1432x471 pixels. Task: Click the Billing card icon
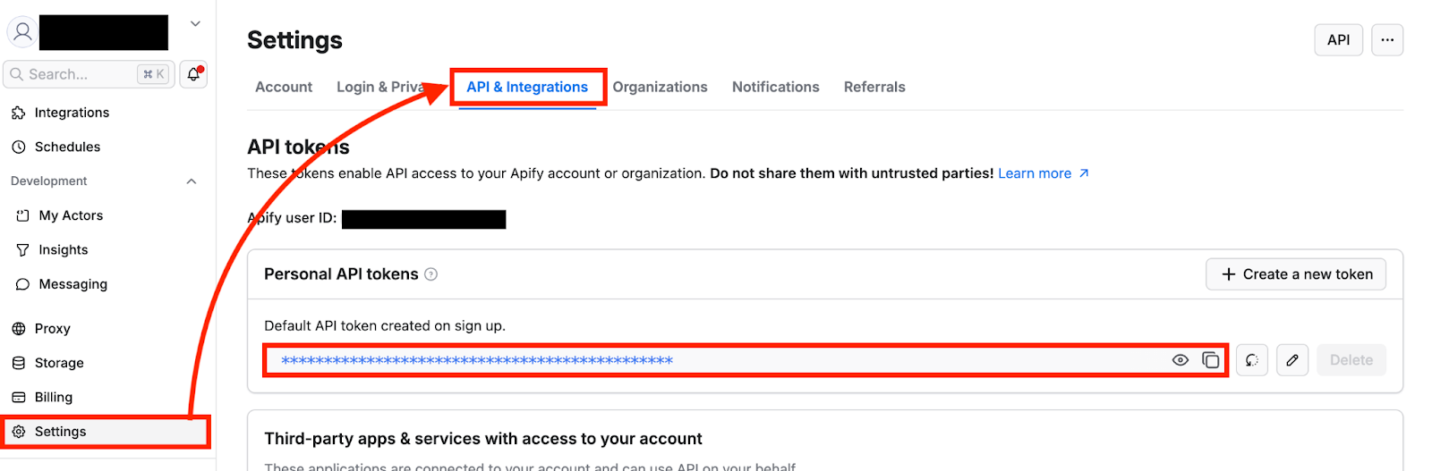[x=18, y=397]
